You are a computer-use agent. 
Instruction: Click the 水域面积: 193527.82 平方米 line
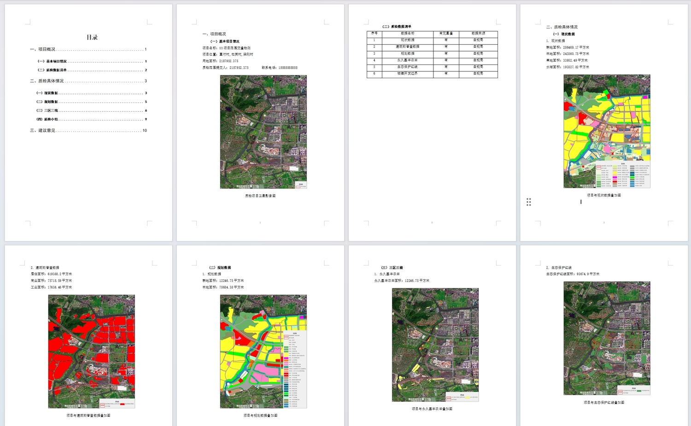(x=568, y=67)
